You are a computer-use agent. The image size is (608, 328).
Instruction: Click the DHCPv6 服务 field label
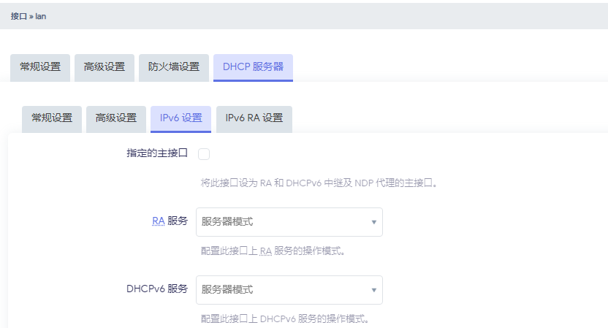(156, 289)
